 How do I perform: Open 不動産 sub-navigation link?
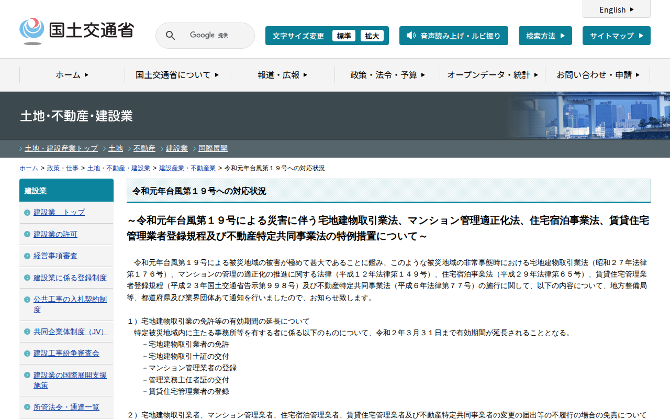tap(144, 148)
